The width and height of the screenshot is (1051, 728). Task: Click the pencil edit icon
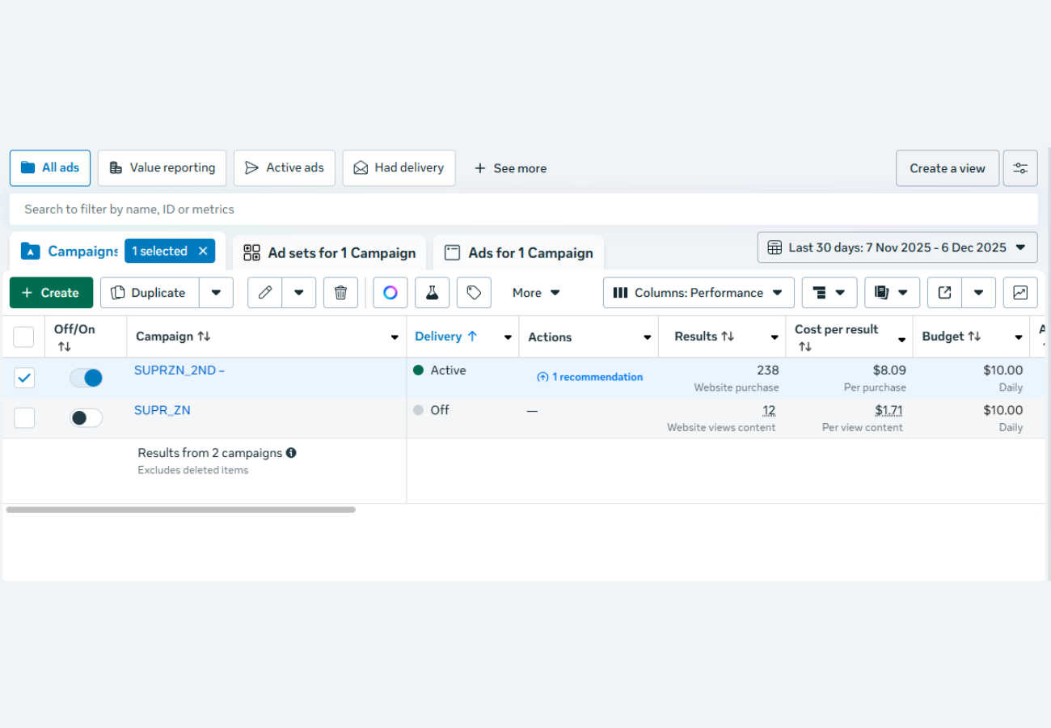pos(265,293)
